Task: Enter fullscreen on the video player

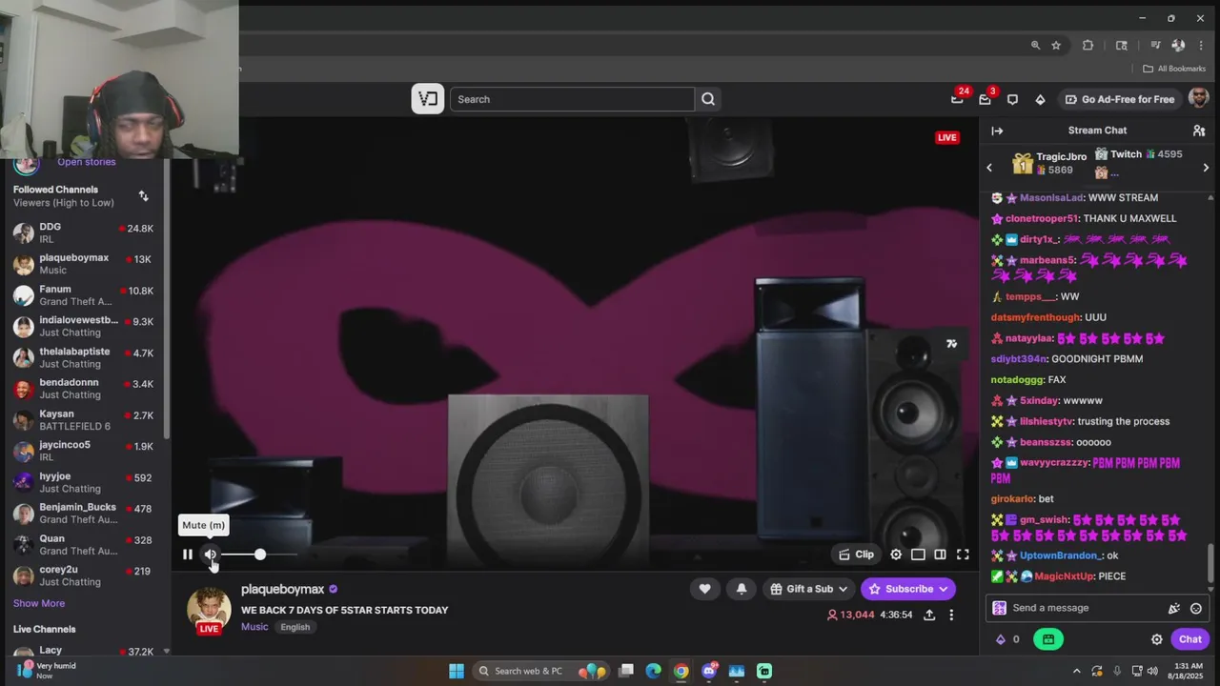Action: click(963, 555)
